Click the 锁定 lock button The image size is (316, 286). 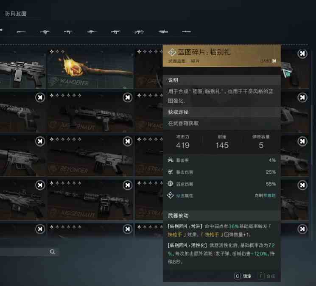click(x=243, y=276)
